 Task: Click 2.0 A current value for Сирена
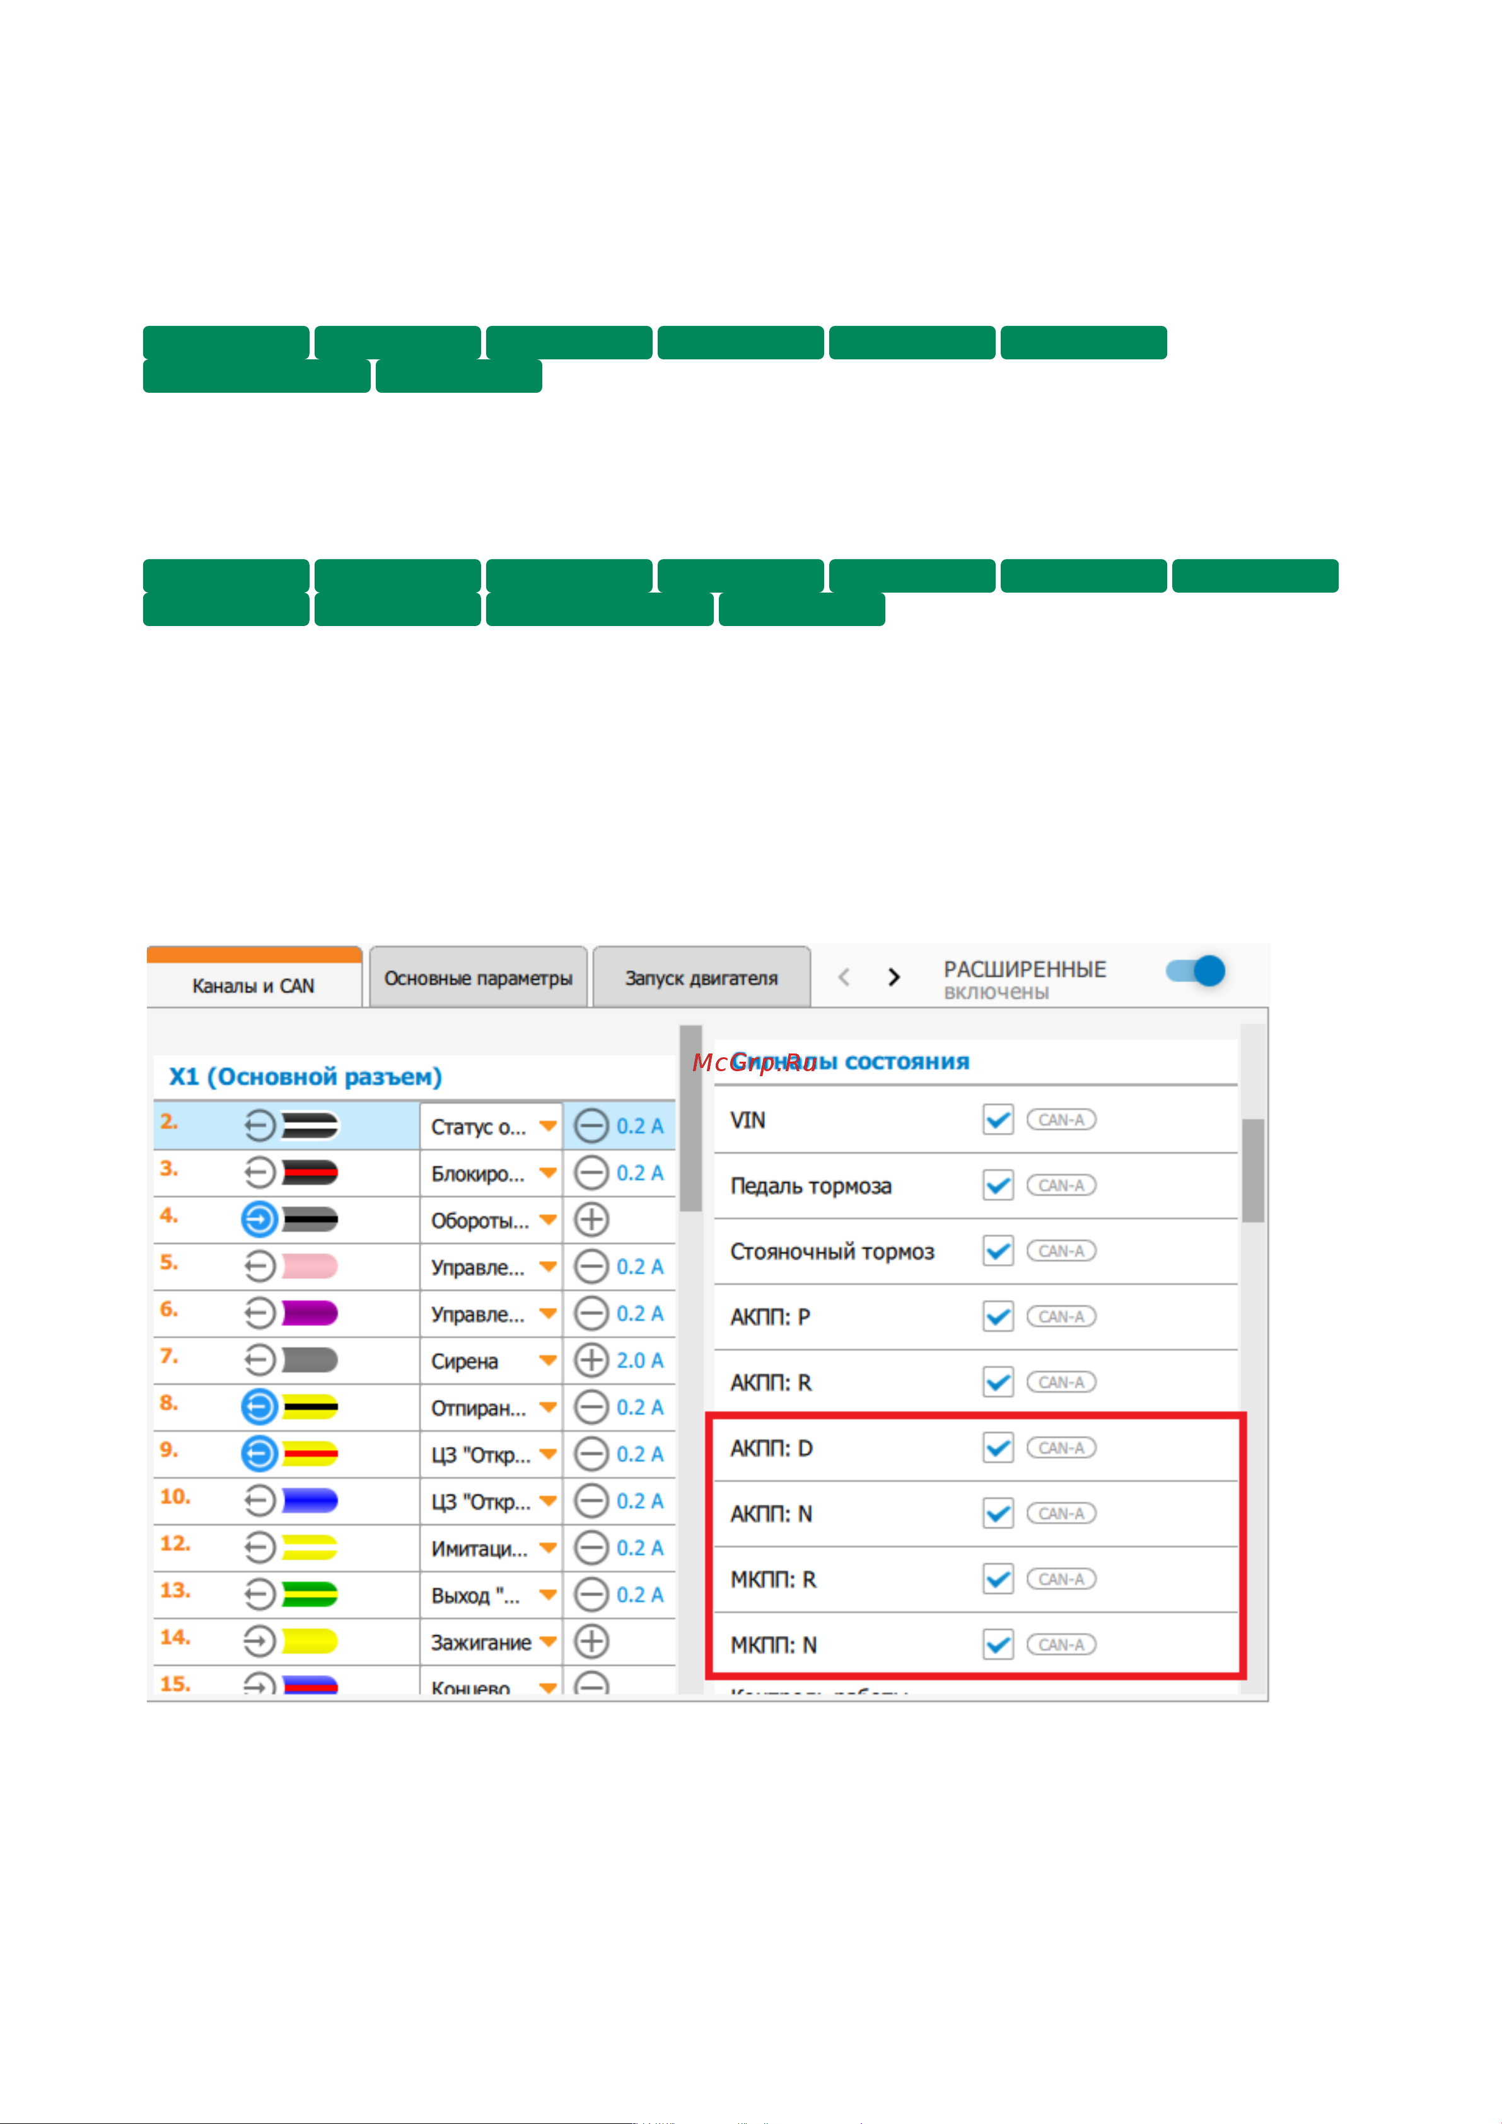[x=641, y=1361]
